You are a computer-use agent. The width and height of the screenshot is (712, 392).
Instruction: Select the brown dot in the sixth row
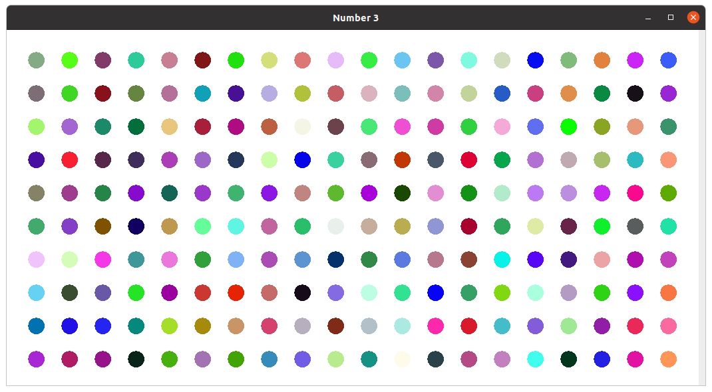tap(102, 227)
